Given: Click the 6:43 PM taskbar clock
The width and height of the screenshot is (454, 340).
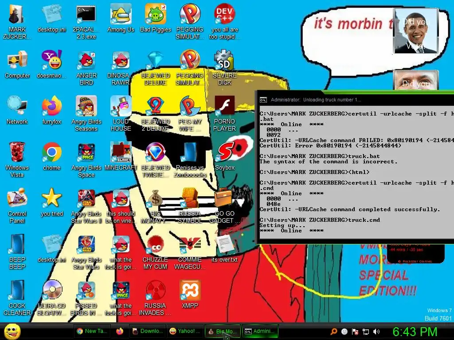Looking at the screenshot, I should tap(415, 332).
